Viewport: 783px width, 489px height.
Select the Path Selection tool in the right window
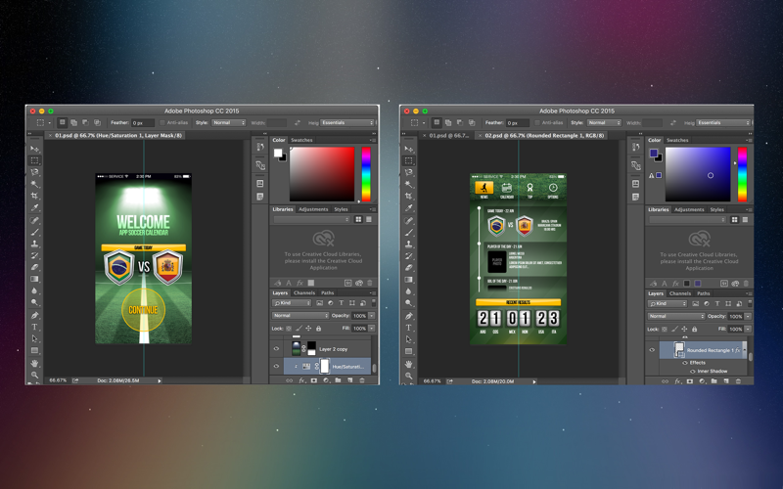pos(409,339)
